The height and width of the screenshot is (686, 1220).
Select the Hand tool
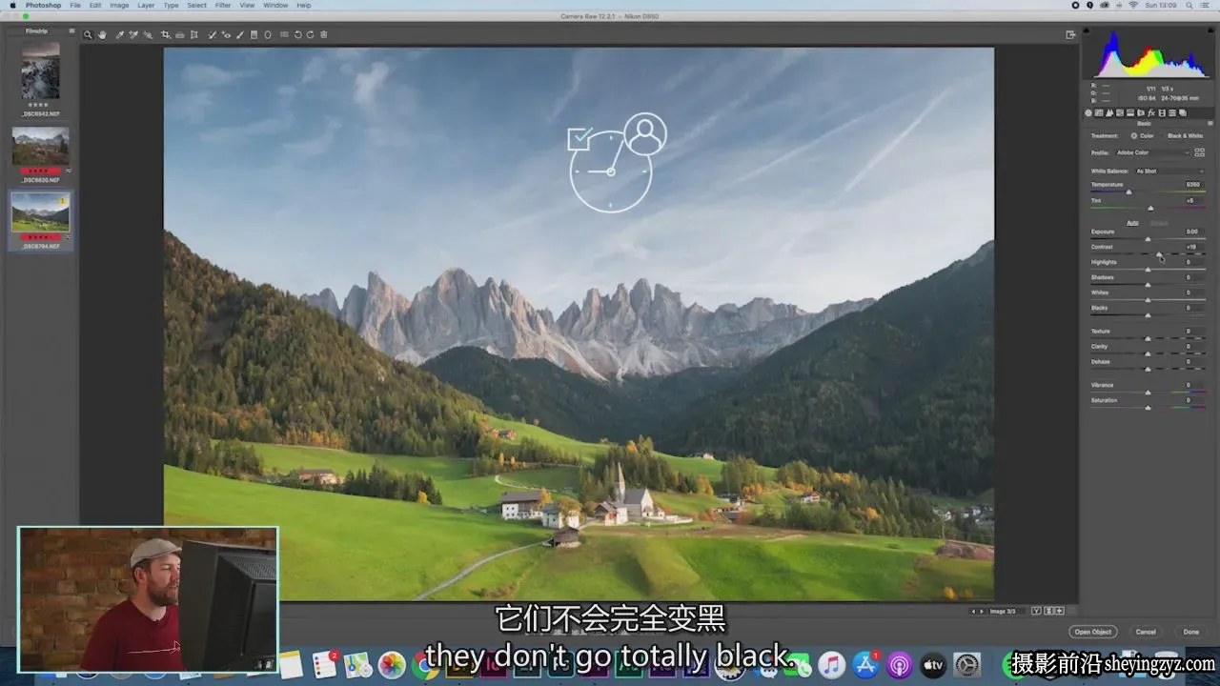pyautogui.click(x=102, y=34)
